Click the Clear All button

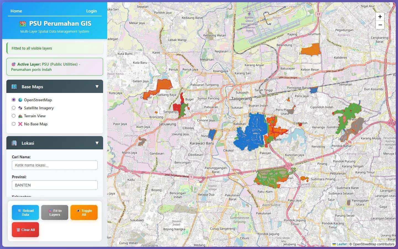coord(25,230)
